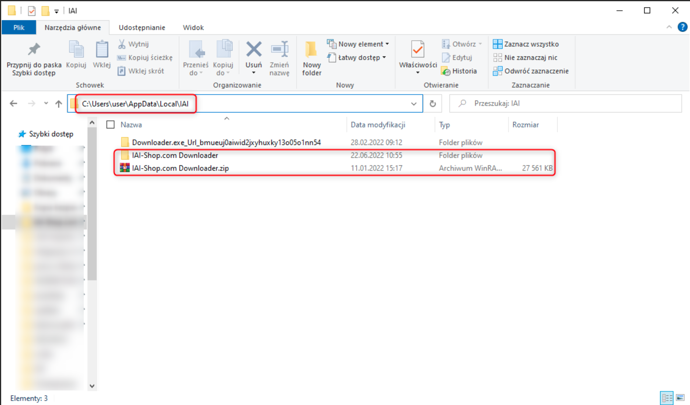The width and height of the screenshot is (690, 405).
Task: Switch to Widok tab
Action: (x=193, y=27)
